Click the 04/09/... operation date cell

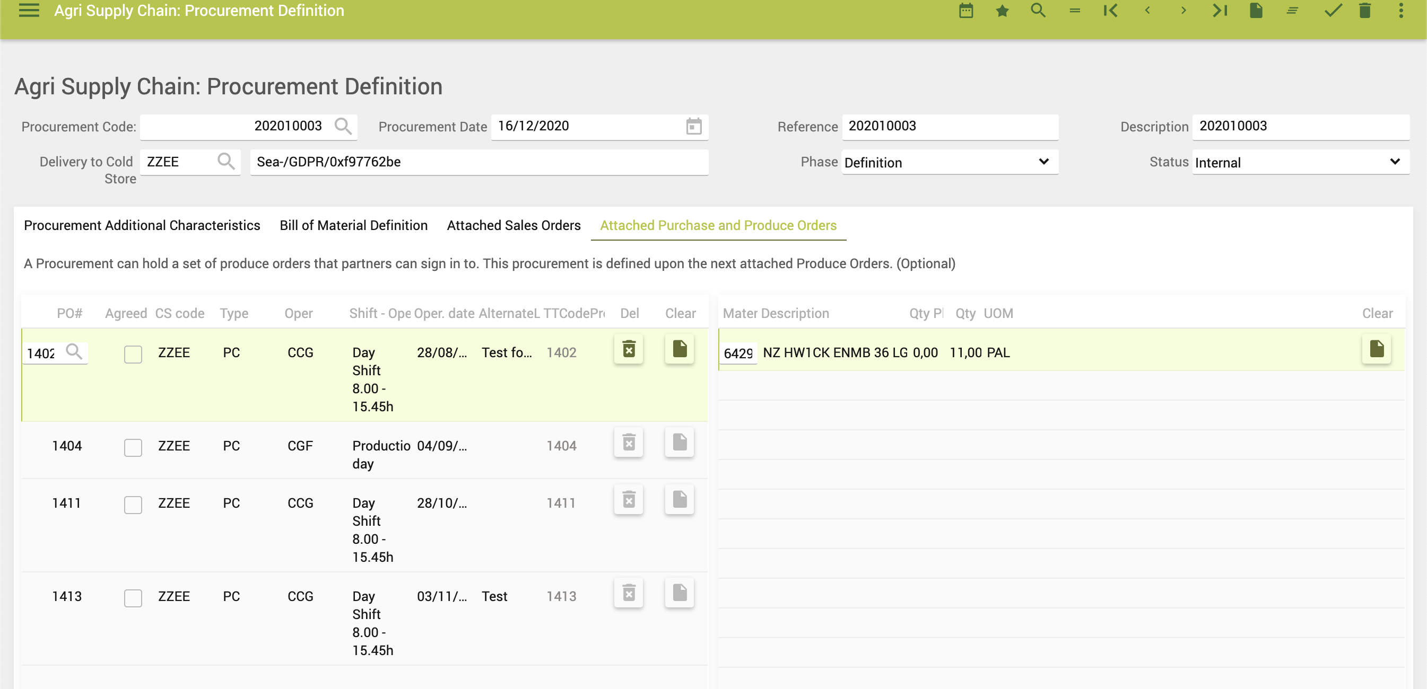tap(441, 446)
